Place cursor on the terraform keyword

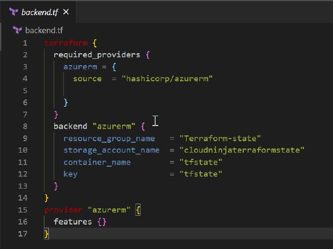tap(67, 43)
